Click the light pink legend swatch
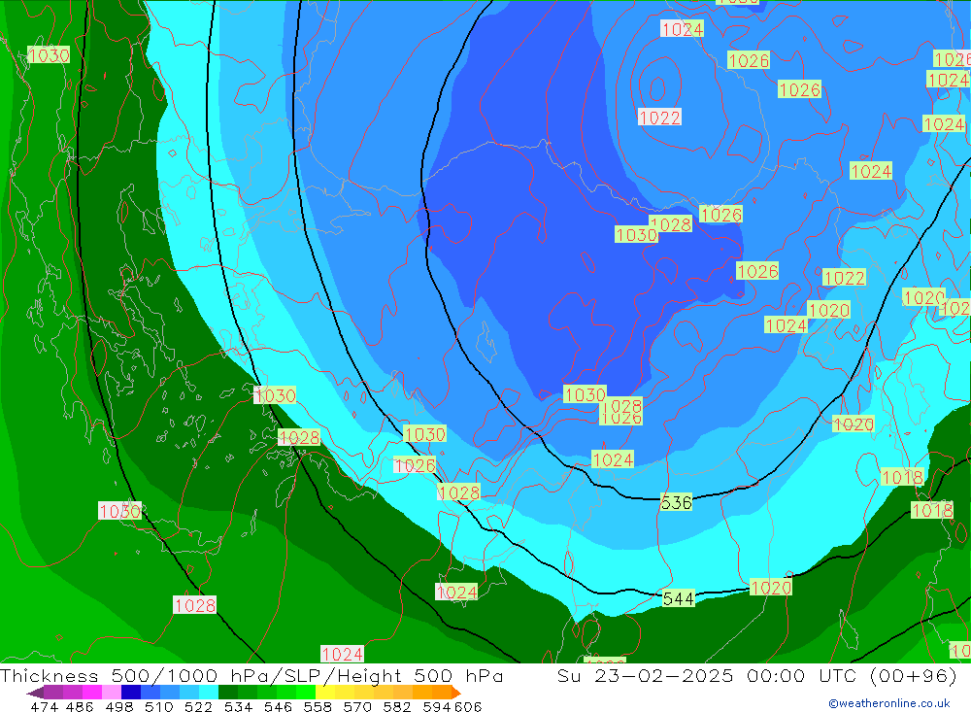Viewport: 971px width, 712px height. click(112, 693)
